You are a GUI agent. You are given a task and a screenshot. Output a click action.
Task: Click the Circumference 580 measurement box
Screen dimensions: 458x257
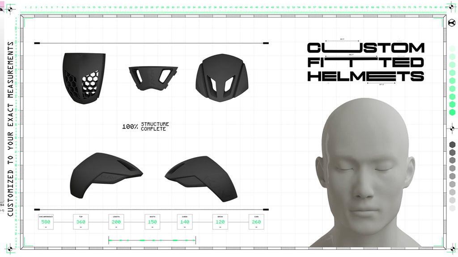[46, 222]
